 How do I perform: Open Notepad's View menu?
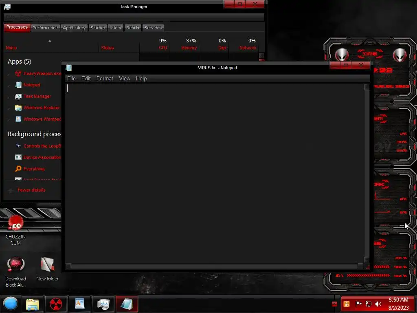(x=125, y=79)
